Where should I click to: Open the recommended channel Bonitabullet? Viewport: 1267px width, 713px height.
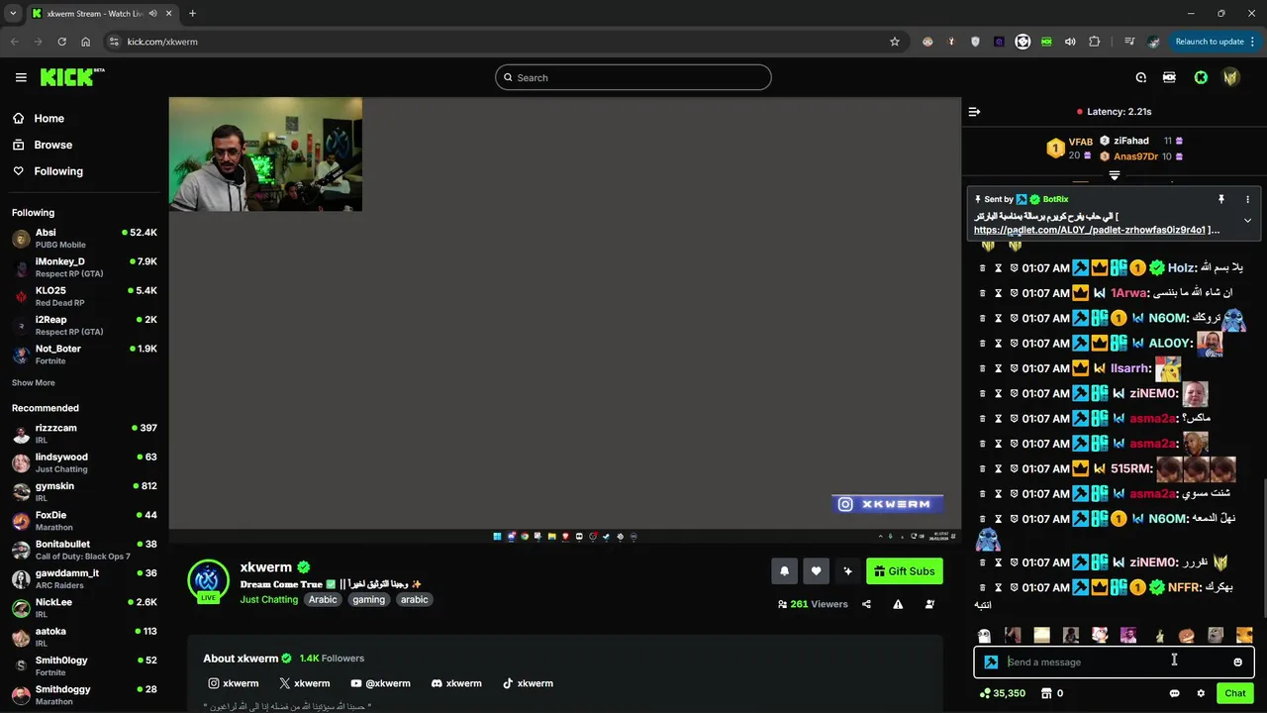pyautogui.click(x=84, y=550)
